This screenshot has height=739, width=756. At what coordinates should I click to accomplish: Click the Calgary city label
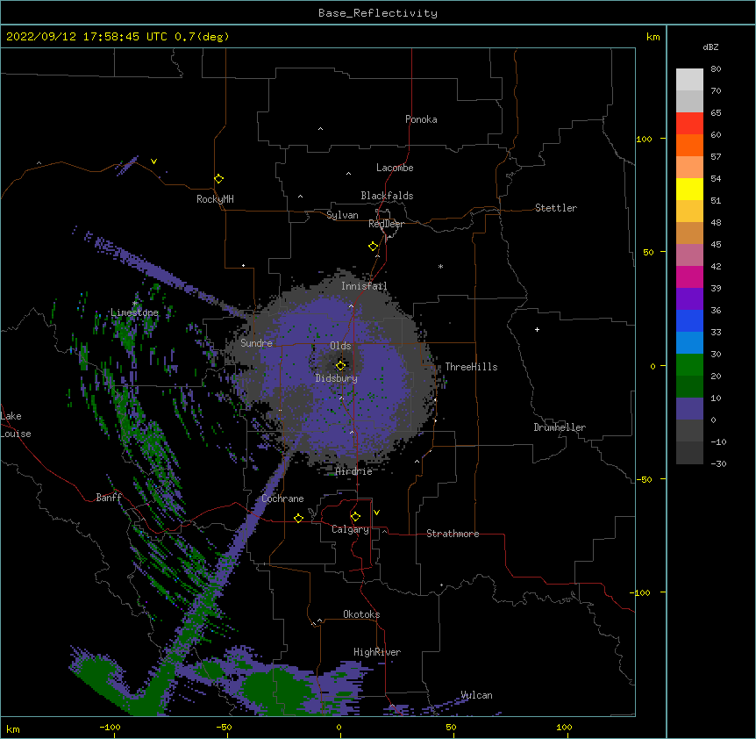pyautogui.click(x=350, y=529)
